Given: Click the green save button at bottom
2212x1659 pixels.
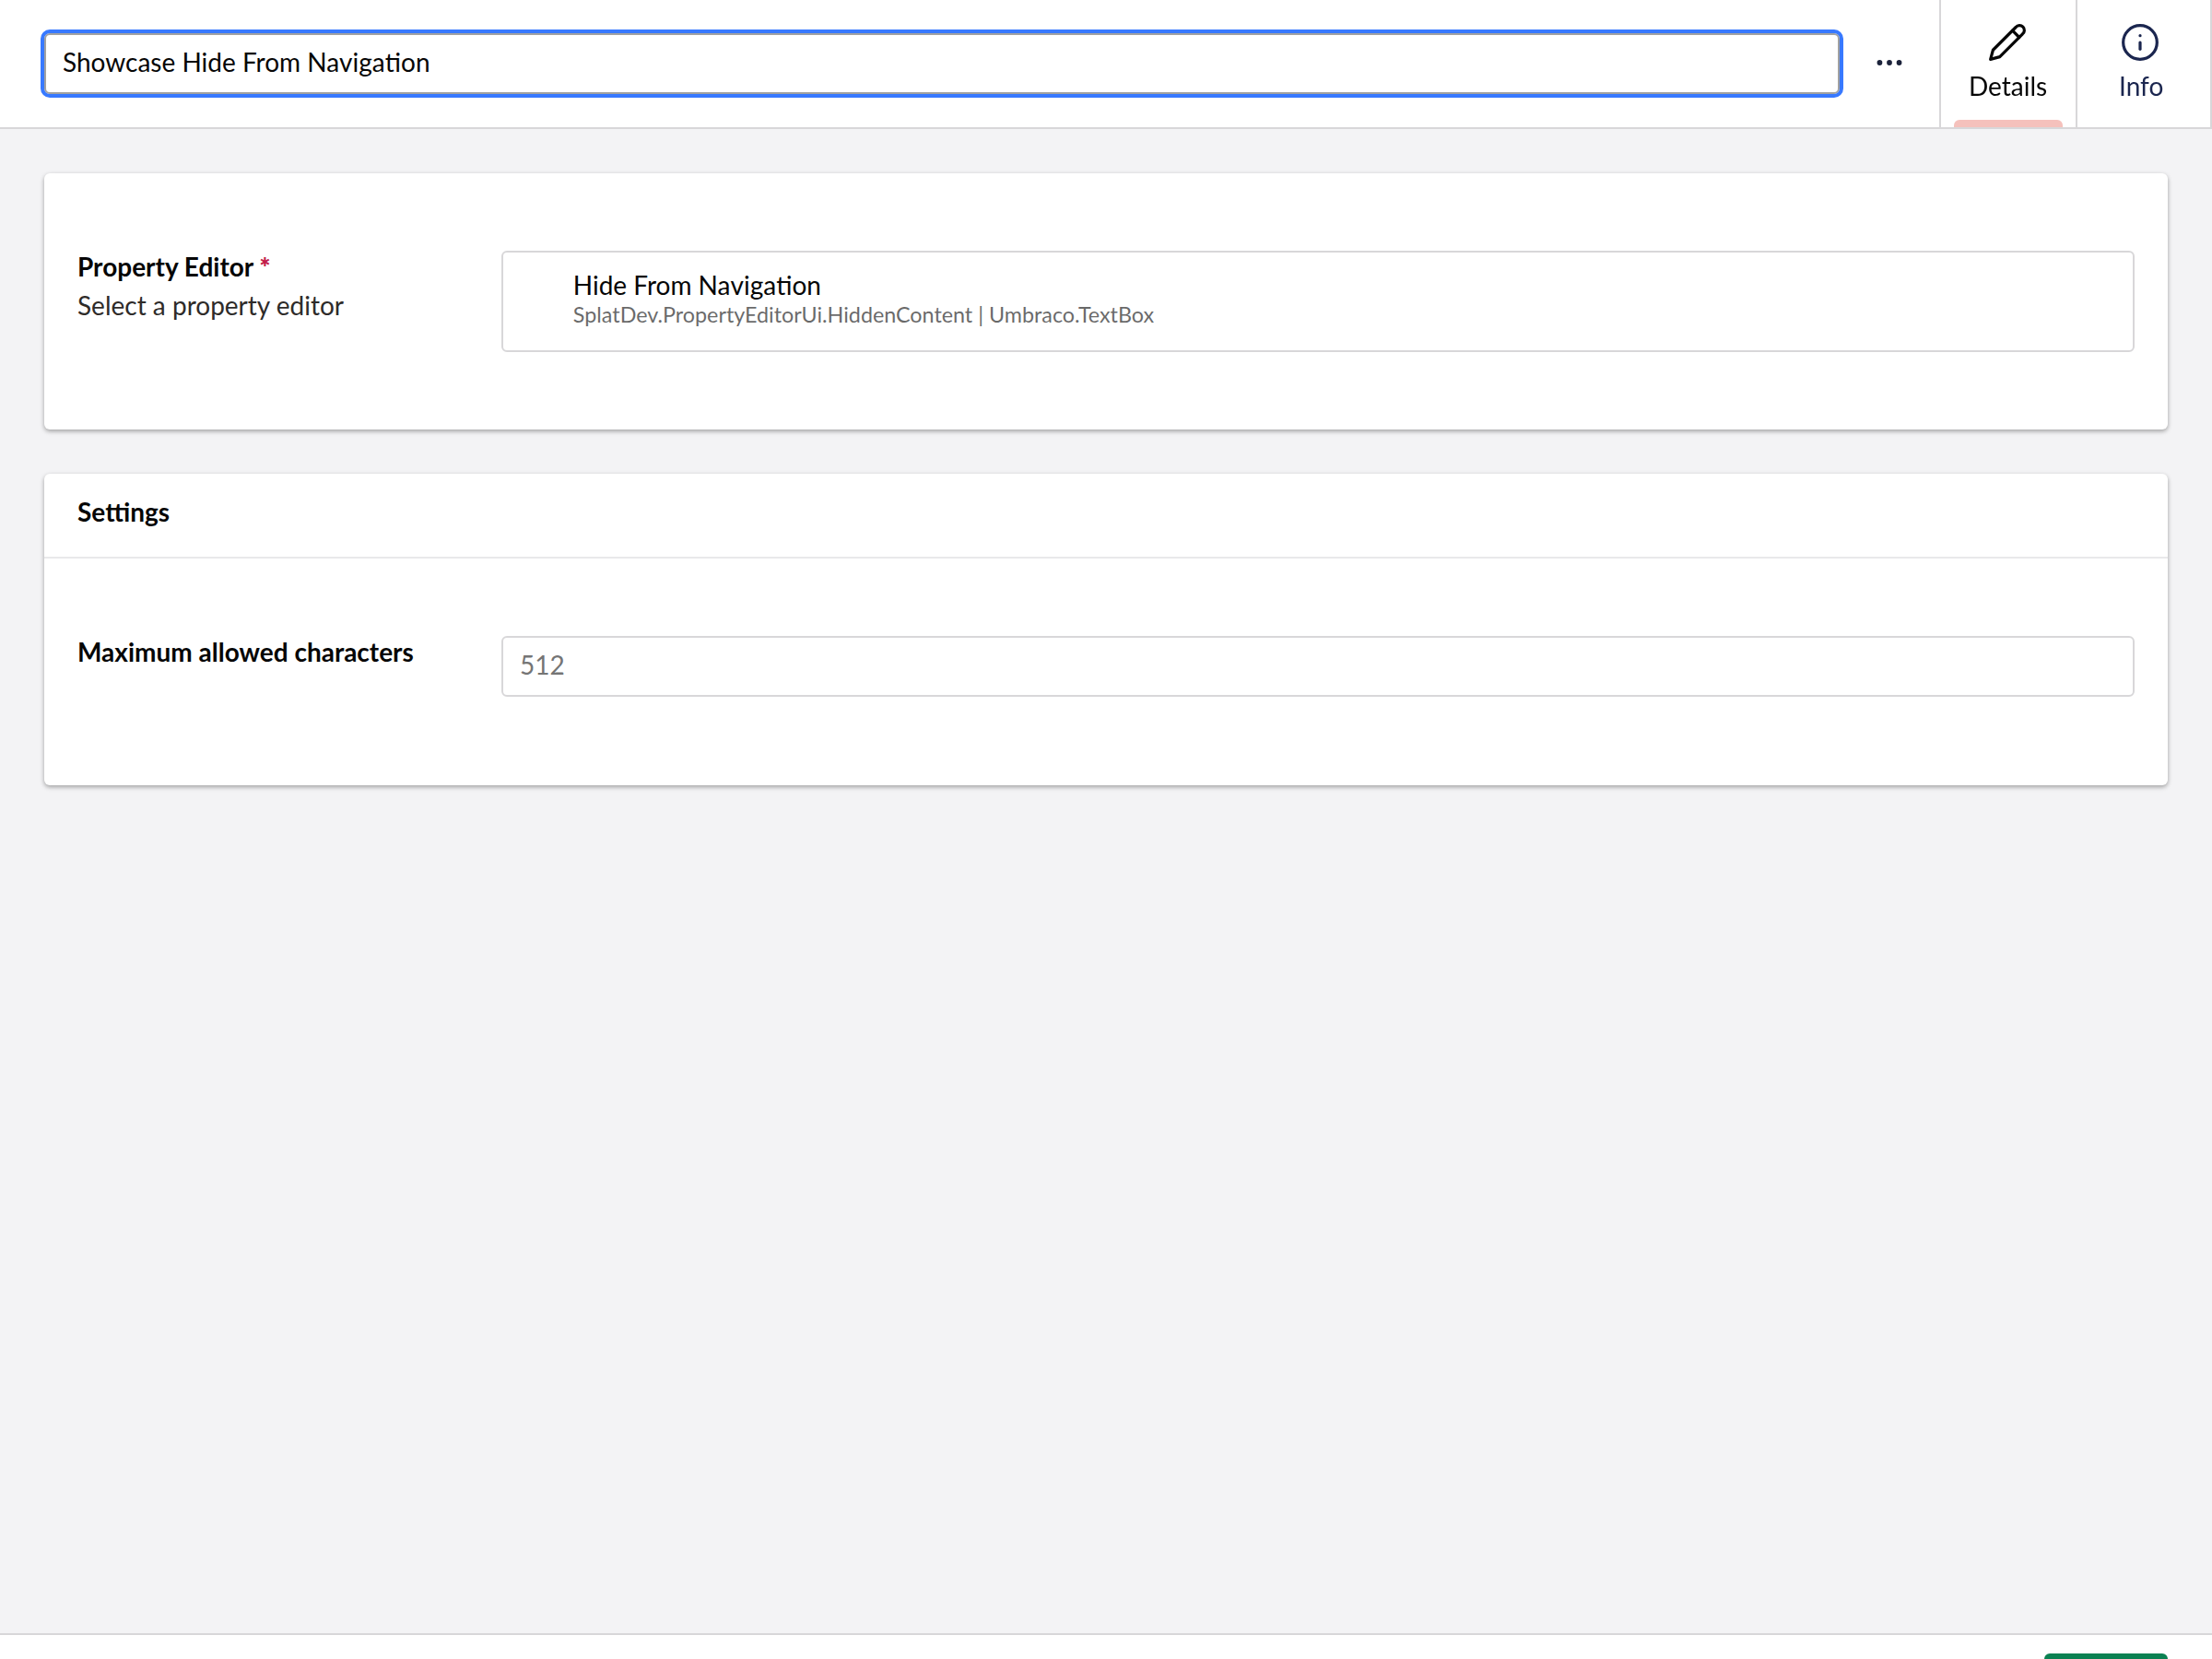Looking at the screenshot, I should [x=2105, y=1655].
